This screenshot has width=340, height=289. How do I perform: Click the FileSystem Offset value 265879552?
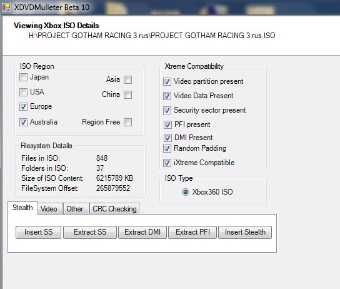pyautogui.click(x=113, y=188)
